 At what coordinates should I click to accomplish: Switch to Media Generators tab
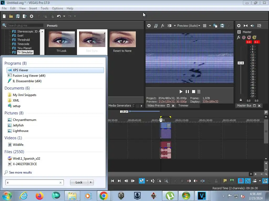click(120, 106)
